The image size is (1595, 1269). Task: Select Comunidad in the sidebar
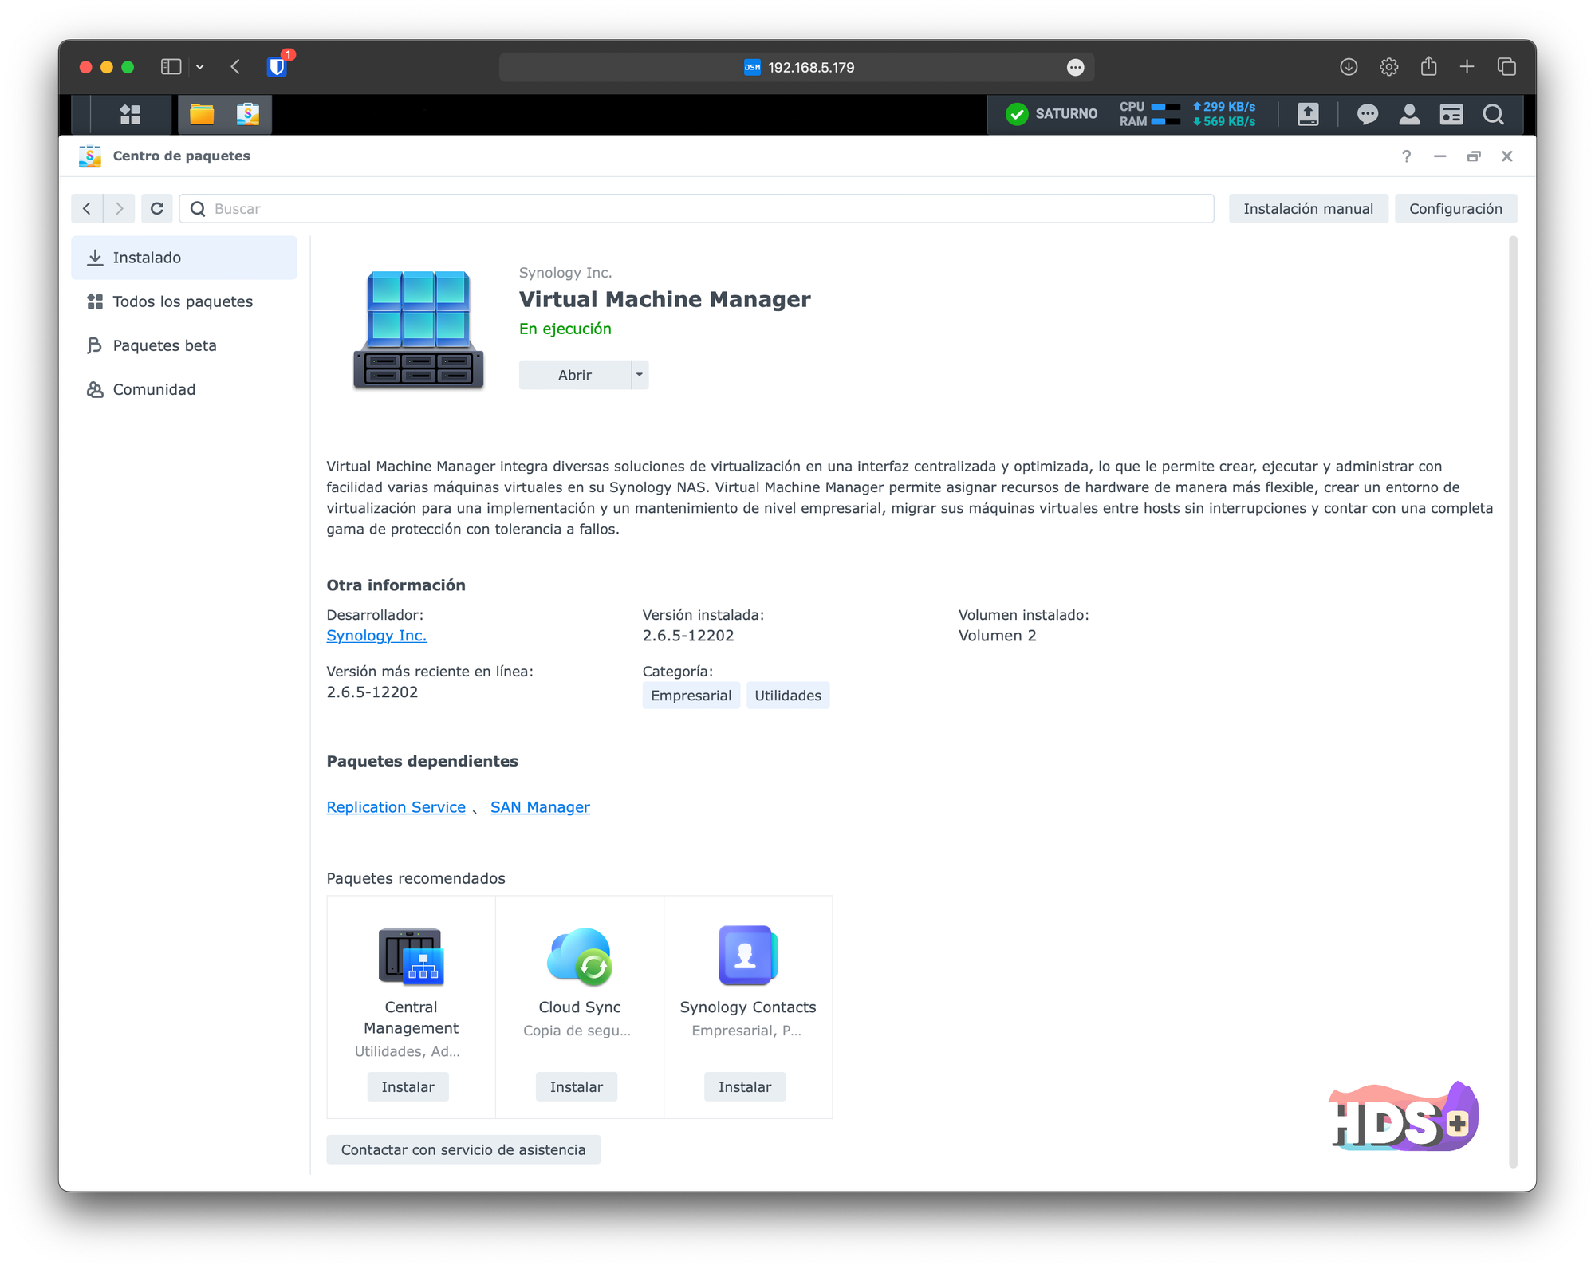(184, 389)
